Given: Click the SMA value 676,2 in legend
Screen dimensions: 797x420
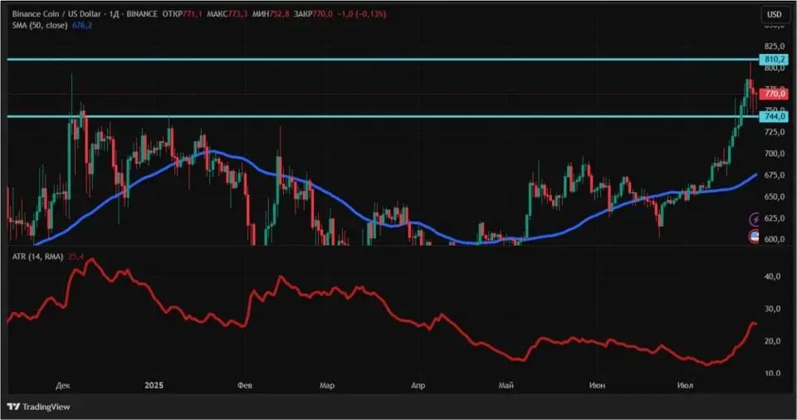Looking at the screenshot, I should [x=82, y=25].
